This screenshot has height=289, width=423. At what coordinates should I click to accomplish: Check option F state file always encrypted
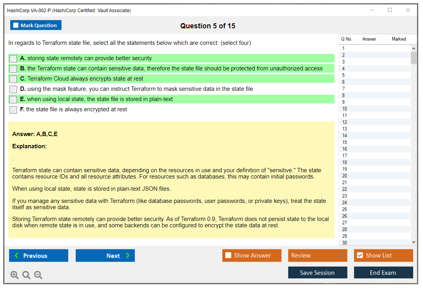[13, 110]
